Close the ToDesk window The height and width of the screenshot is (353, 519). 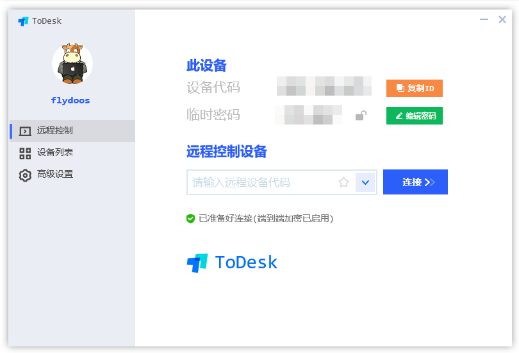(x=502, y=19)
